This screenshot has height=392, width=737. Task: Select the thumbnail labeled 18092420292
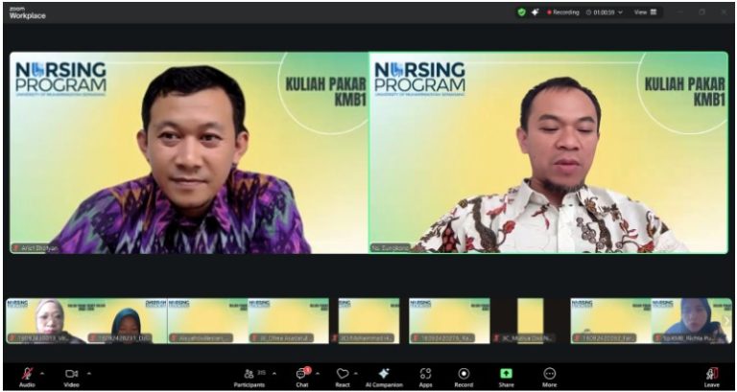[x=611, y=321]
